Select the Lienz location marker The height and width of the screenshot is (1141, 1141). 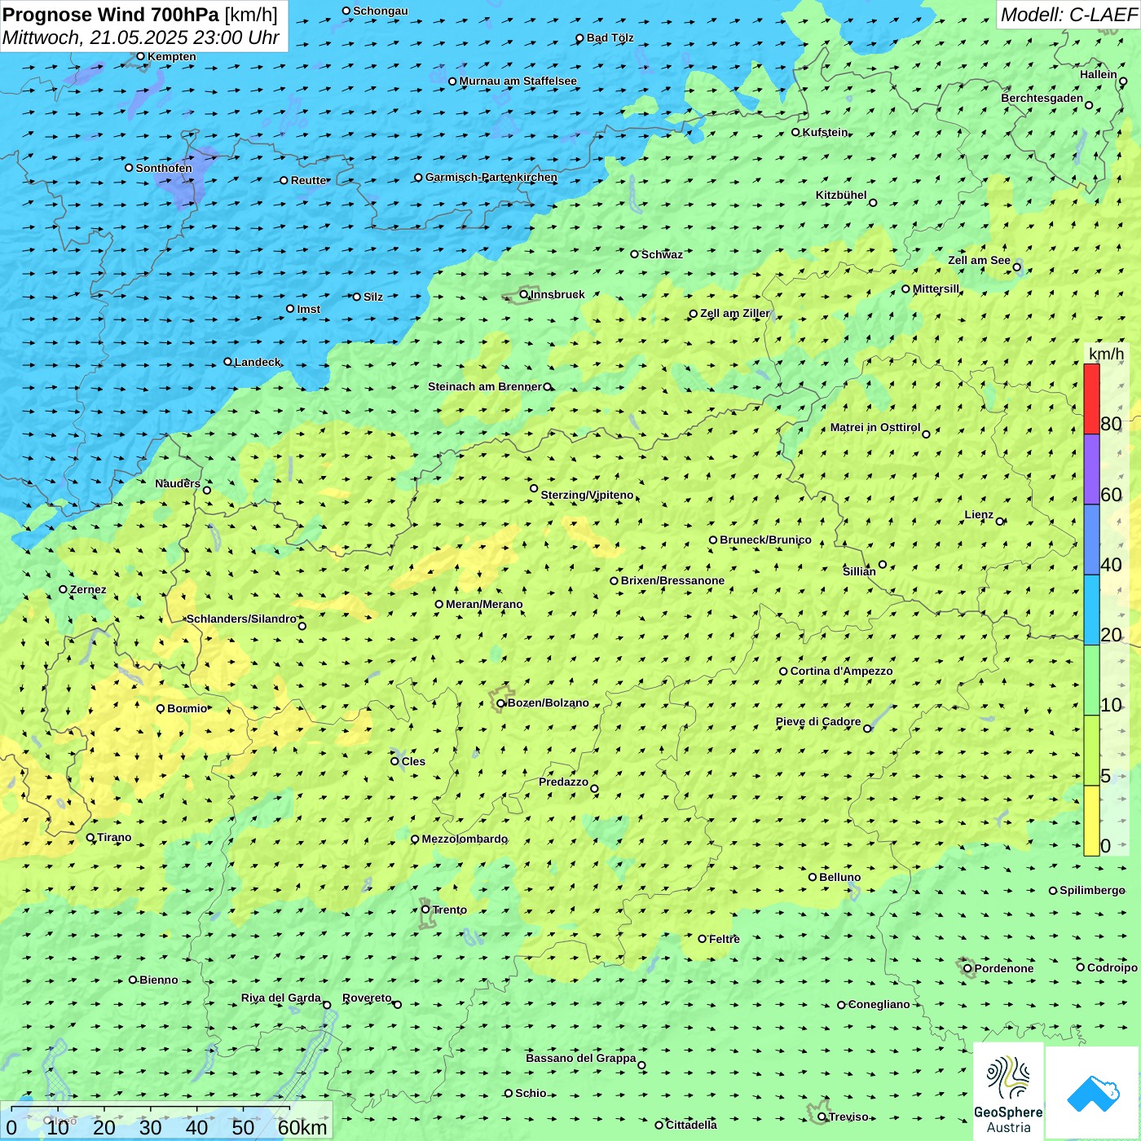point(1000,522)
